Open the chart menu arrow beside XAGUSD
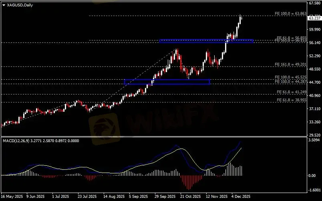 3,4
